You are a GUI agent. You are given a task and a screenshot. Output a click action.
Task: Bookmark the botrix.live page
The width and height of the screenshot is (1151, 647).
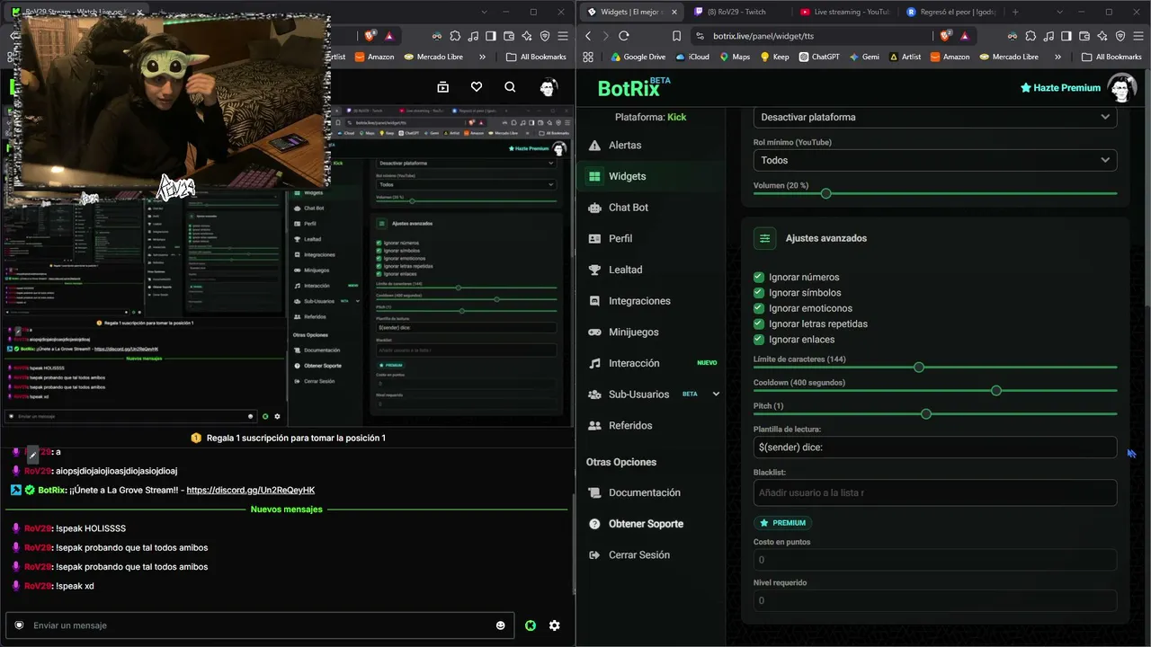(x=676, y=36)
